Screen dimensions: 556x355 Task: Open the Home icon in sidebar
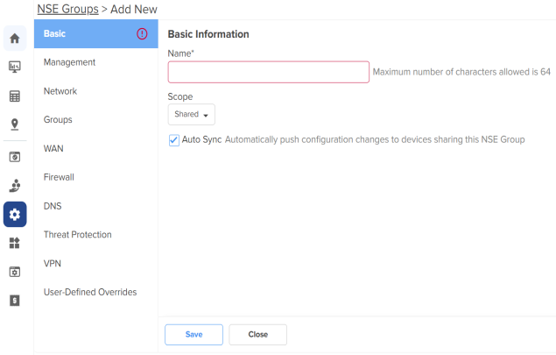click(x=15, y=38)
